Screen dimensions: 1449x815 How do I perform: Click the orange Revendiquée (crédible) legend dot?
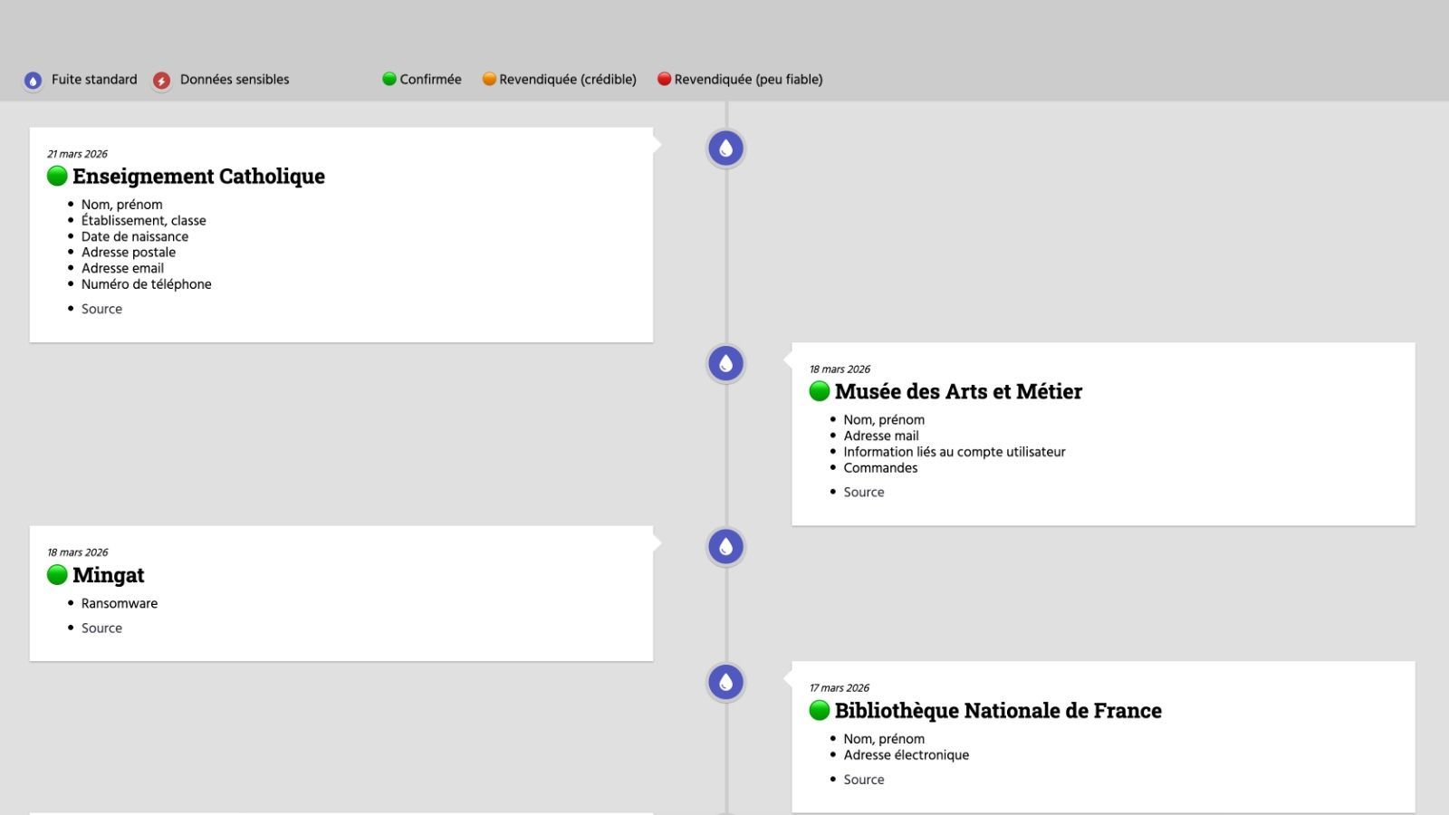pyautogui.click(x=489, y=80)
